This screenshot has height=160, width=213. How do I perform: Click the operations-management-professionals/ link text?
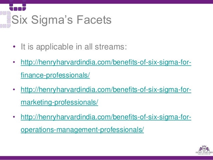[x=82, y=130]
